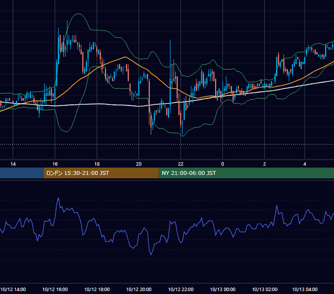334x294 pixels.
Task: Click the 16 hour label on price chart axis
Action: coord(55,164)
